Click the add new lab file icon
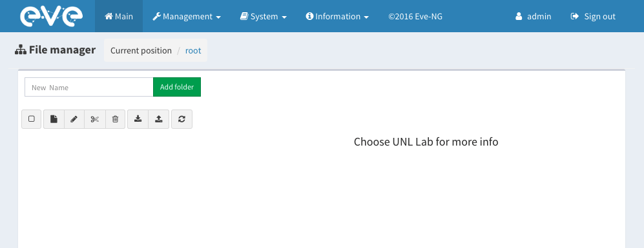This screenshot has height=248, width=644. (54, 119)
